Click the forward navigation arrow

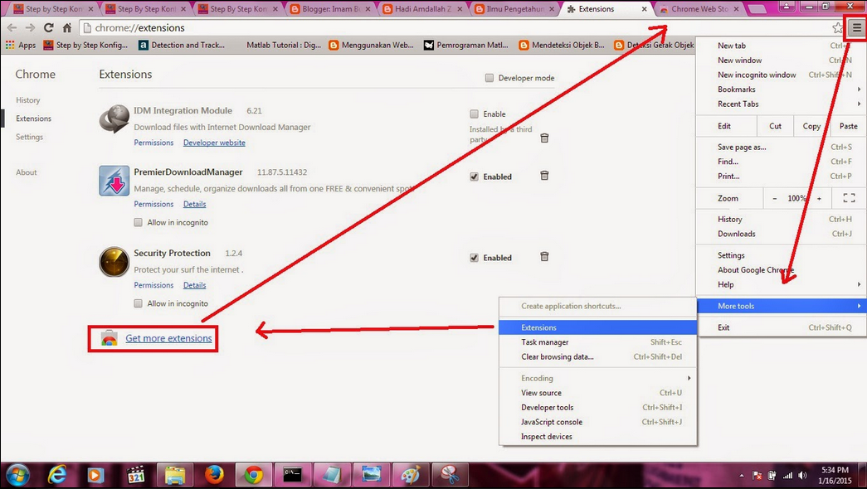point(31,27)
